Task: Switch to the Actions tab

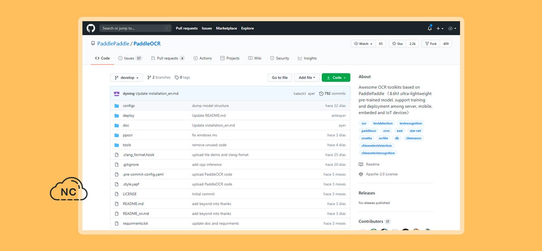Action: click(x=202, y=58)
